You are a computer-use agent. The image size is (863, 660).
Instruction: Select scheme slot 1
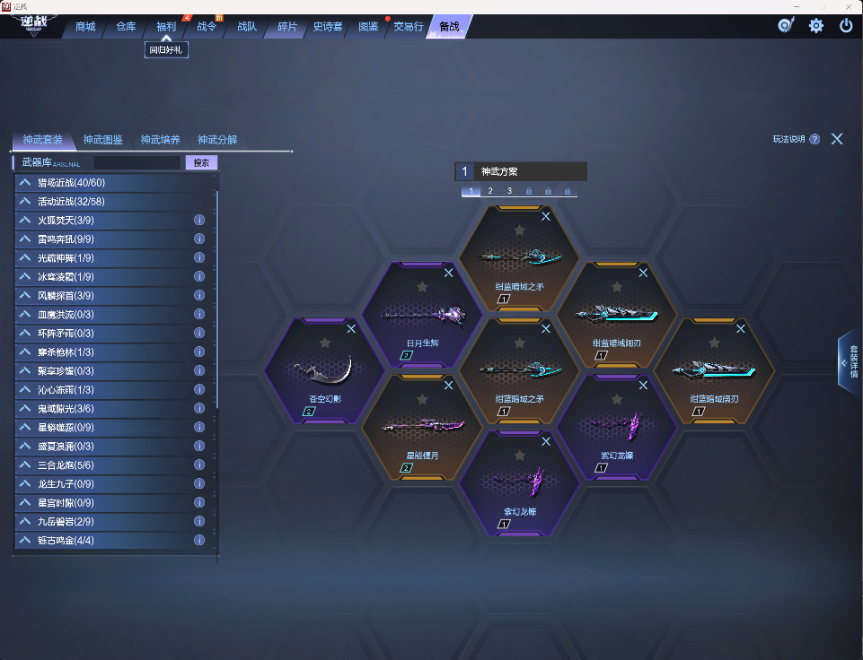click(471, 191)
